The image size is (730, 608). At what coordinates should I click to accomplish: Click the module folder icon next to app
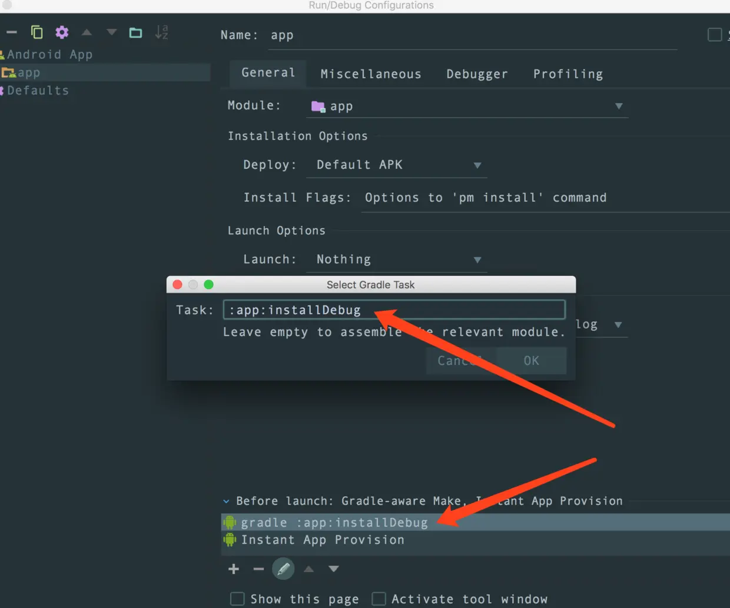click(318, 107)
